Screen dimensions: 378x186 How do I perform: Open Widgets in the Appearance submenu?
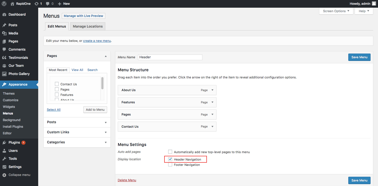click(x=9, y=107)
